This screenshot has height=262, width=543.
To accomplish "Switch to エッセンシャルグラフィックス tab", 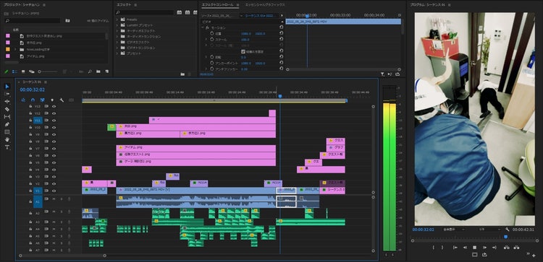I will (265, 5).
